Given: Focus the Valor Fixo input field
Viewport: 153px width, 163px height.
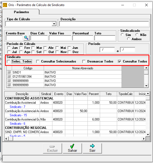Looking at the screenshot, I should pyautogui.click(x=60, y=38).
